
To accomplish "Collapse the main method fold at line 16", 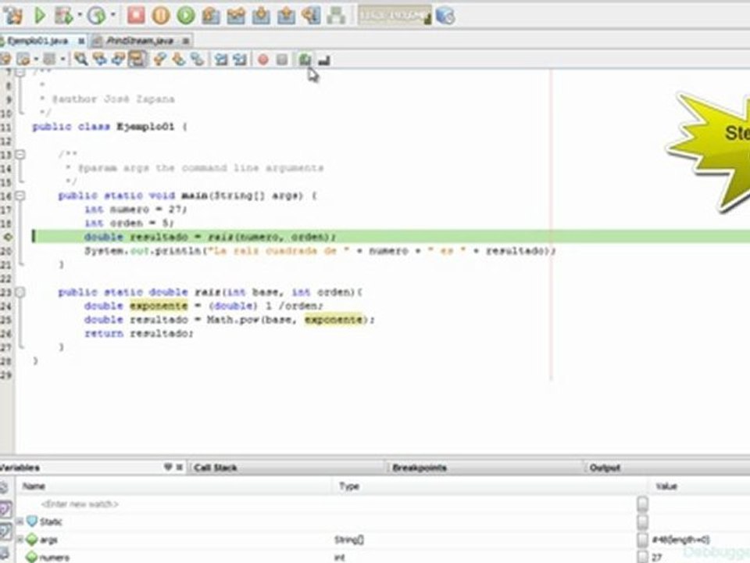I will pos(20,195).
